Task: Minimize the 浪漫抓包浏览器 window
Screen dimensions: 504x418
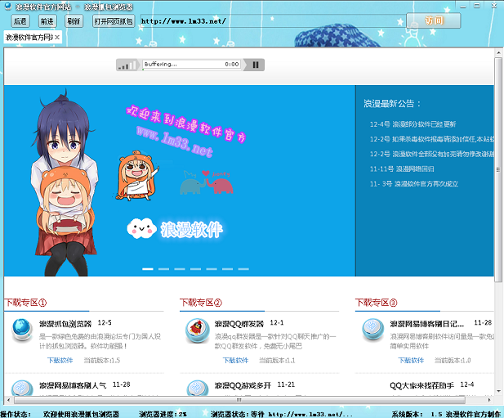Action: (x=463, y=6)
